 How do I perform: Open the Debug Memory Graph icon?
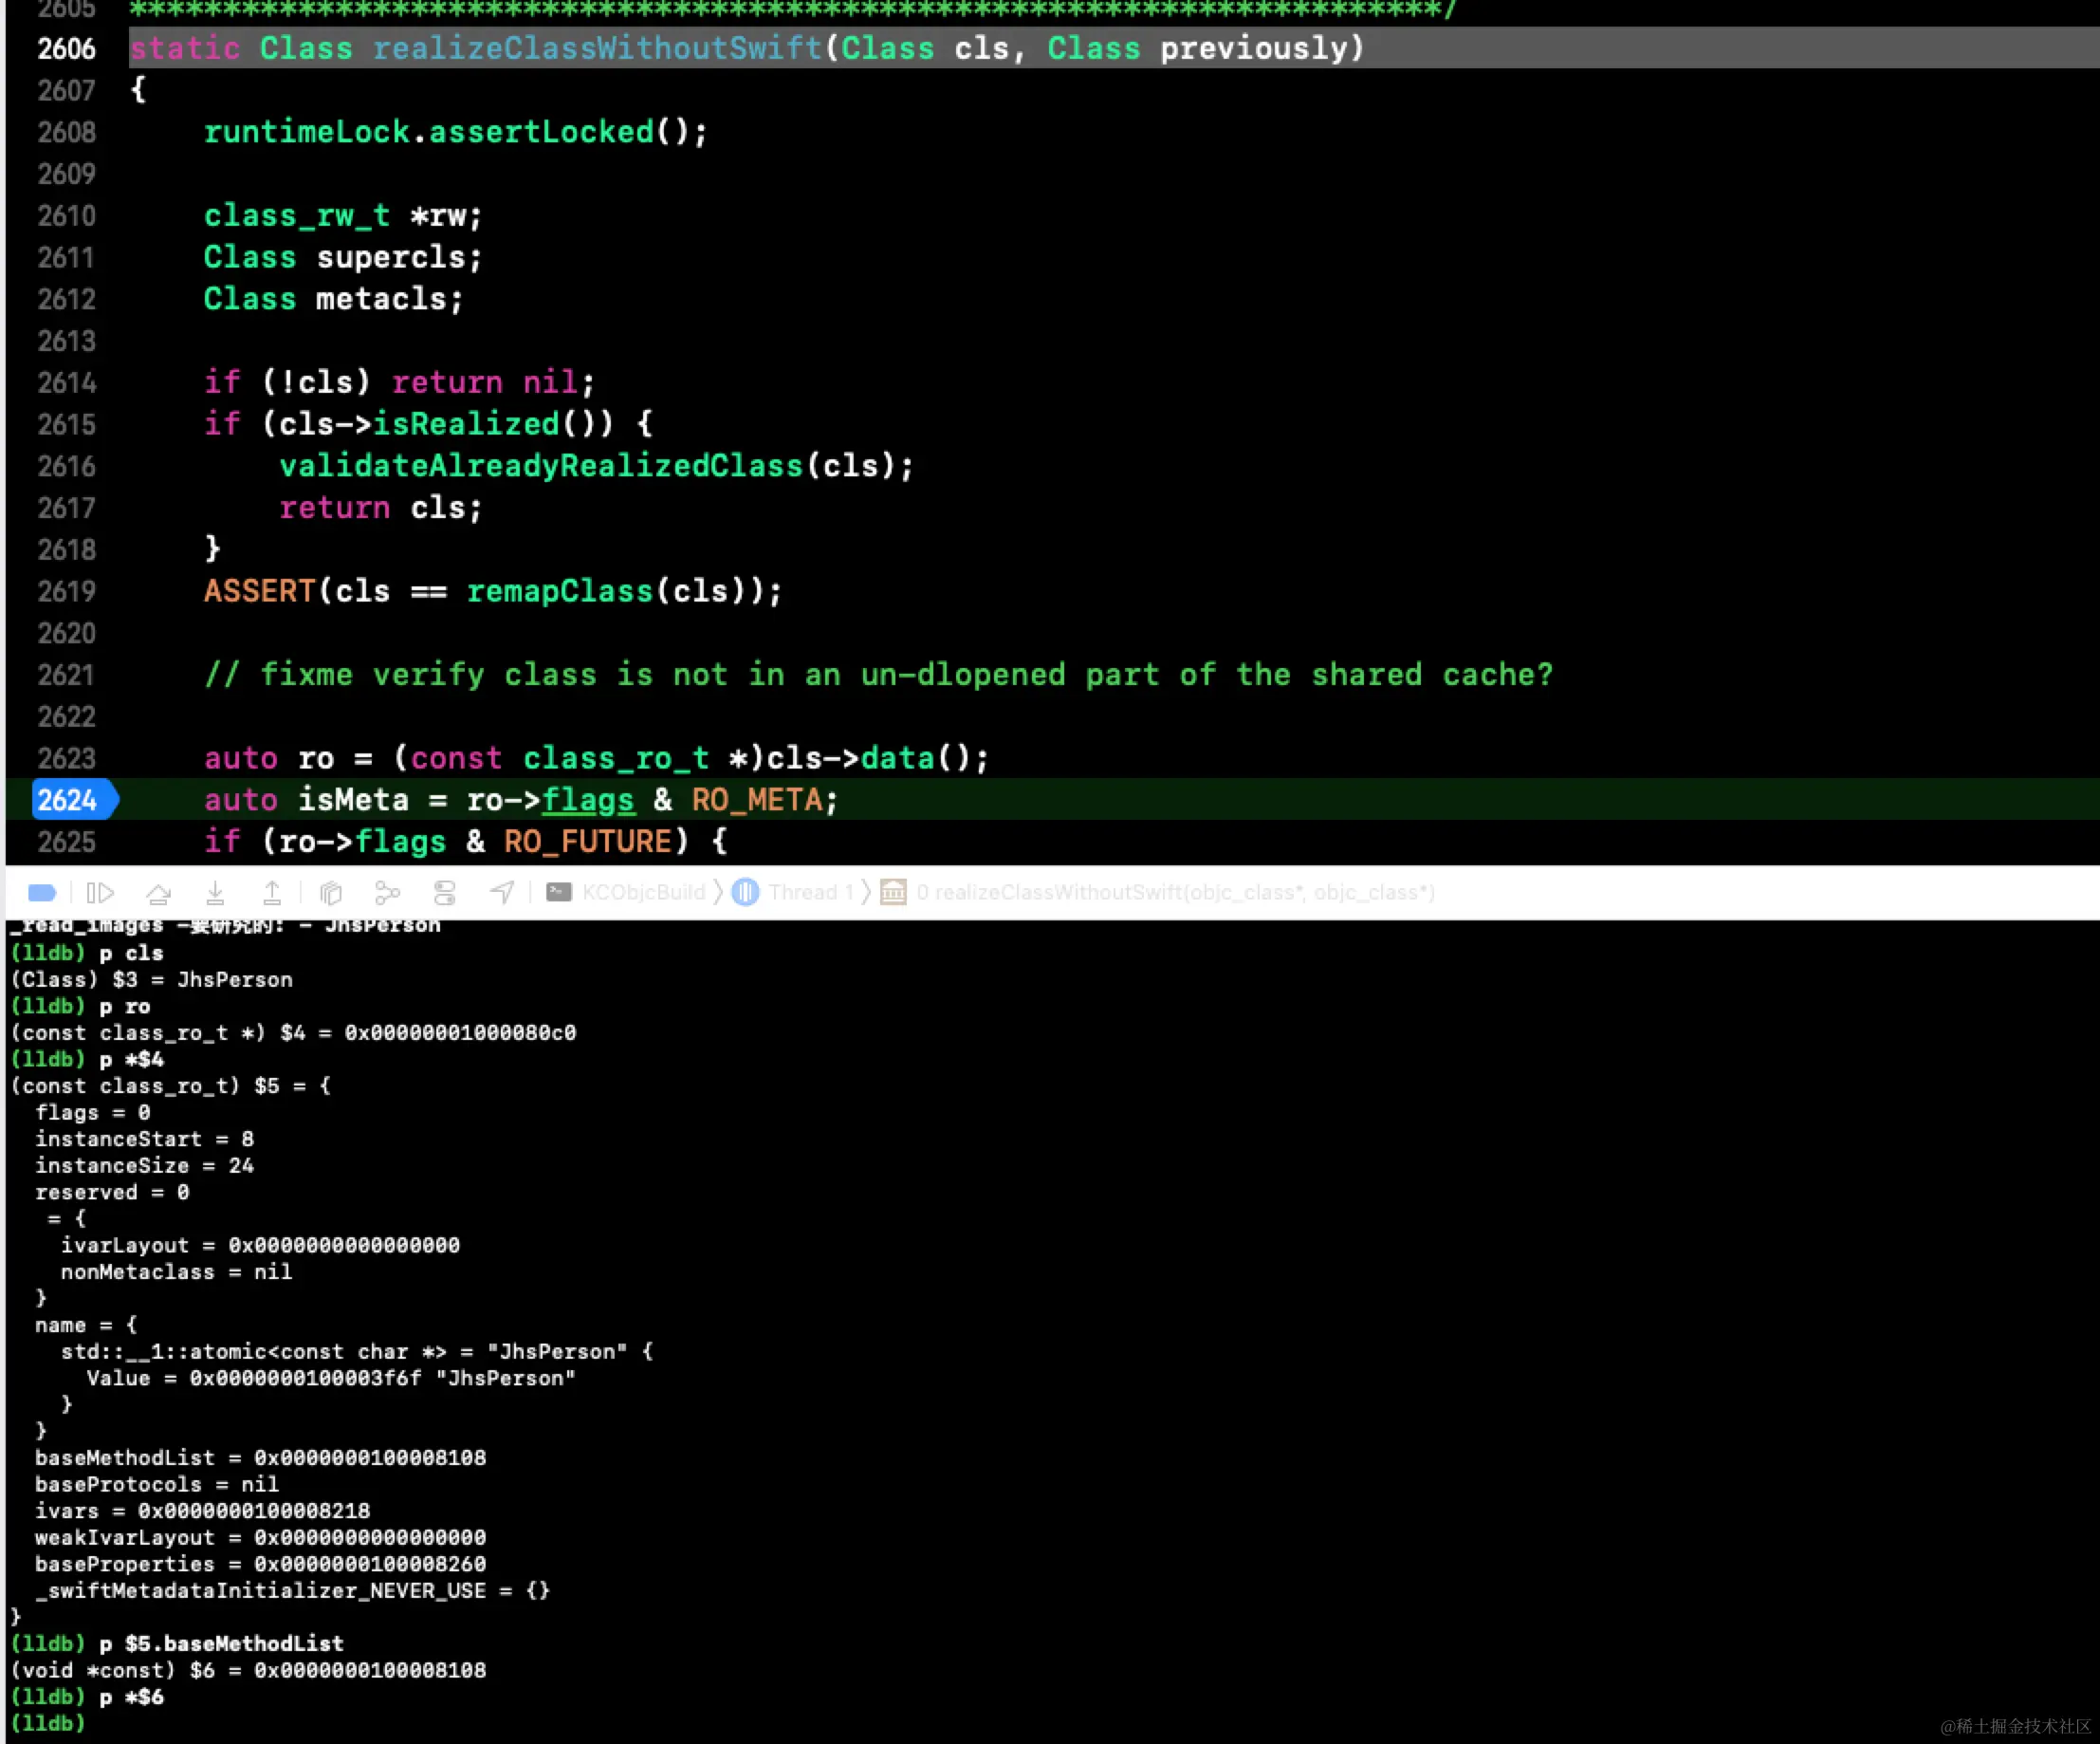(x=387, y=893)
